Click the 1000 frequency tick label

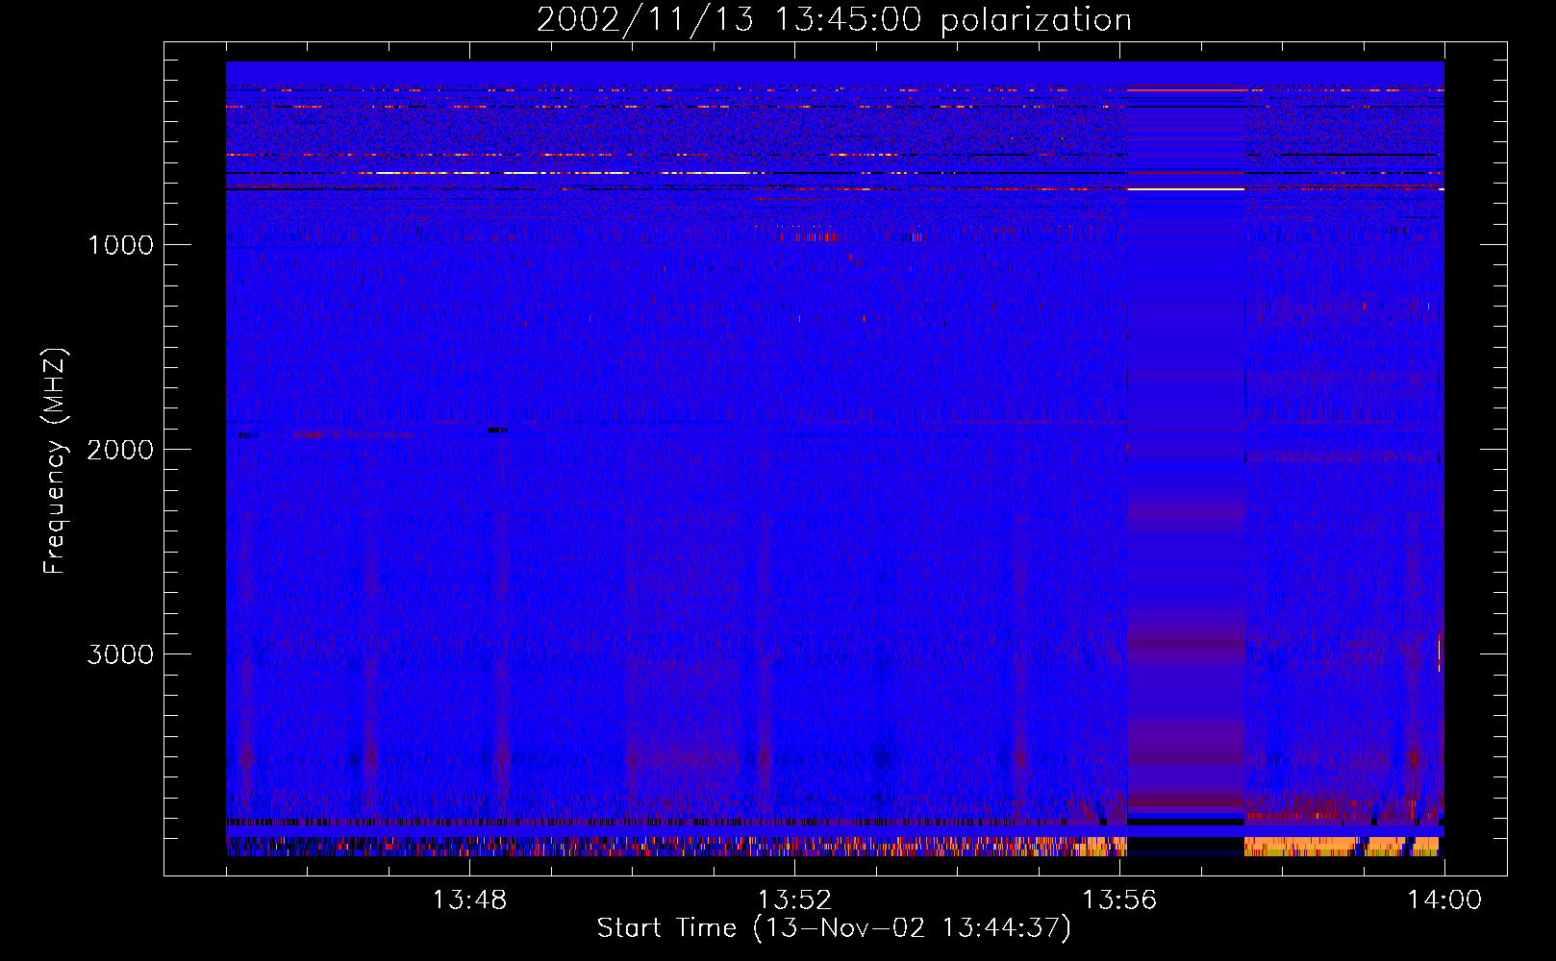point(120,245)
